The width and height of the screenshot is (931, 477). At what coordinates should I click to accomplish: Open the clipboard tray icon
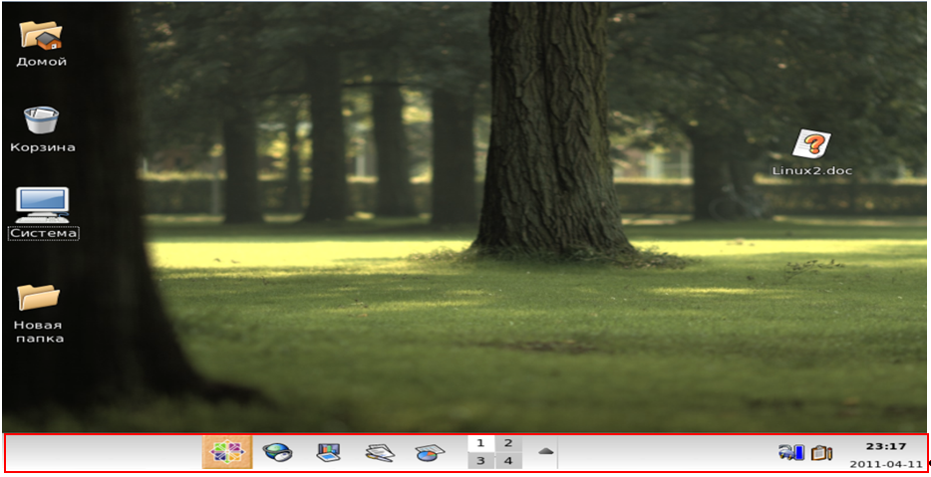[x=821, y=453]
